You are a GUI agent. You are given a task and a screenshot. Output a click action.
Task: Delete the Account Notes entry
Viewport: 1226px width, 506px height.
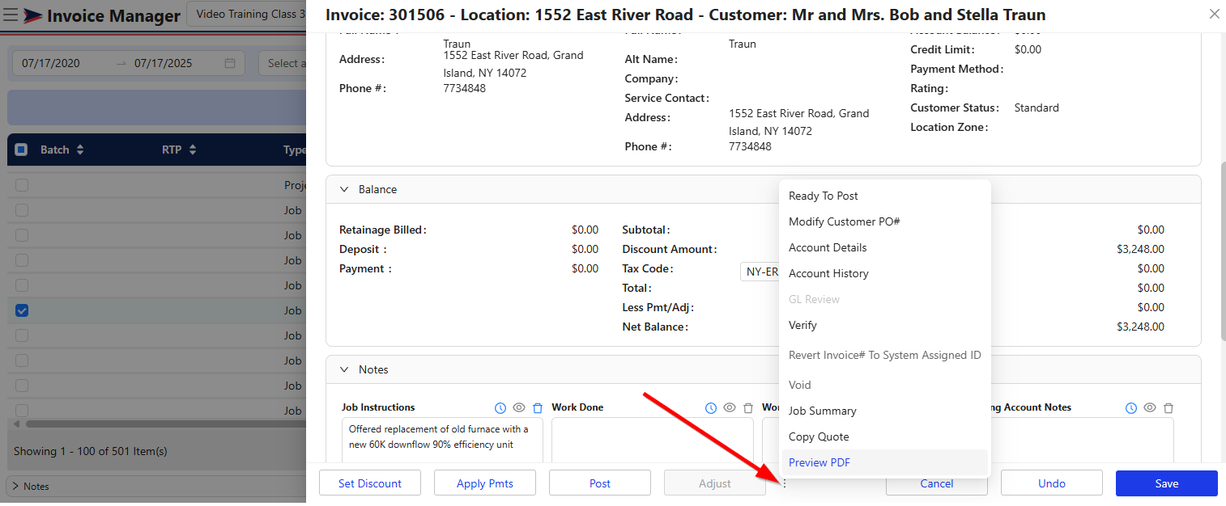coord(1169,408)
